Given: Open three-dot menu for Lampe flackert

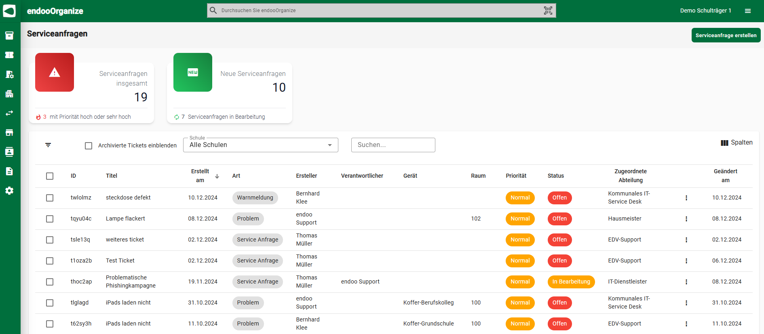Looking at the screenshot, I should pyautogui.click(x=686, y=219).
